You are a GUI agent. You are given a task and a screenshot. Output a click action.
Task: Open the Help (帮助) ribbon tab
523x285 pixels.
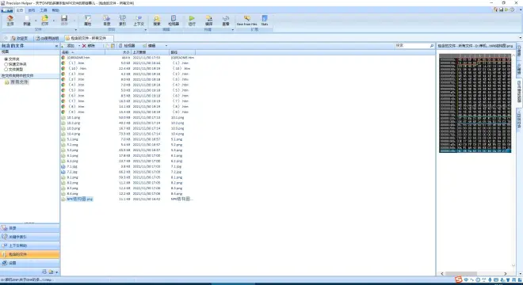[x=55, y=10]
